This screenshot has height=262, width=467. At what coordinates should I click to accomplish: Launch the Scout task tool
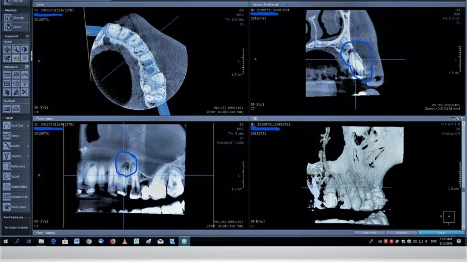point(14,176)
